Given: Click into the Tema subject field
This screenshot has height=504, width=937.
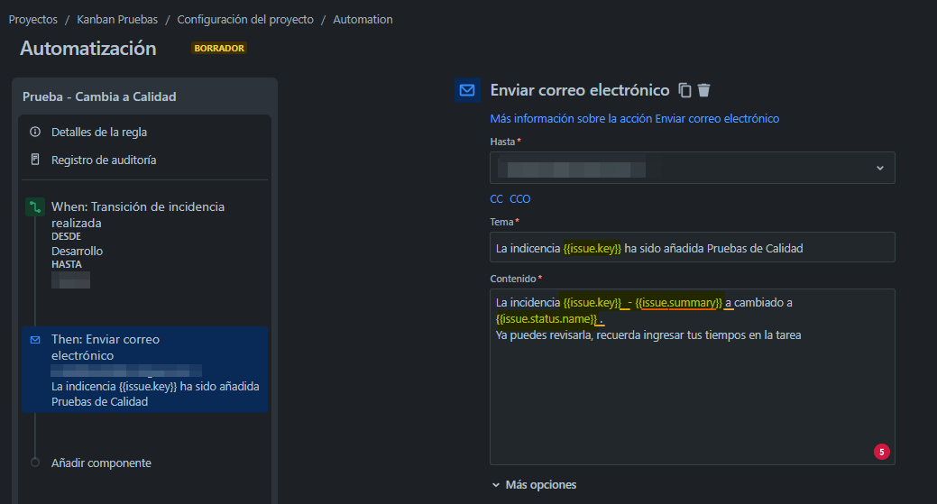Looking at the screenshot, I should tap(692, 247).
